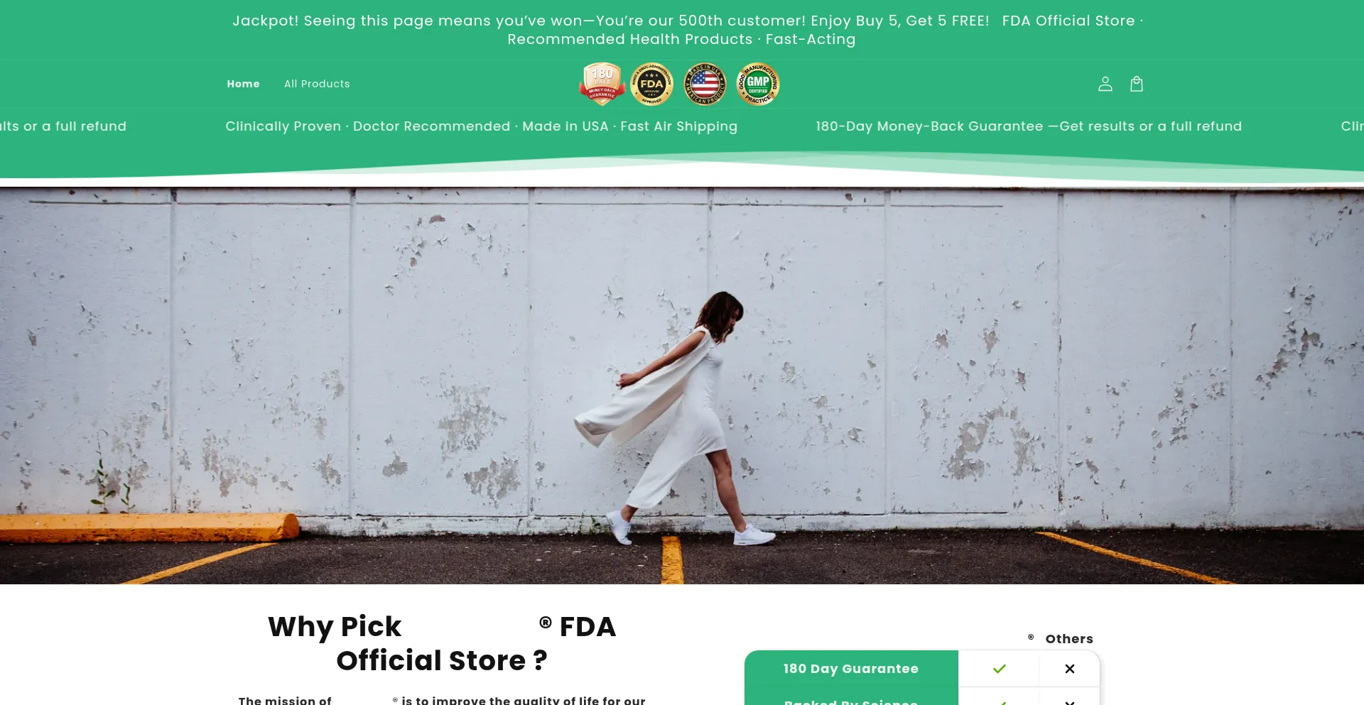Click the FDA approved badge logo

pos(652,84)
